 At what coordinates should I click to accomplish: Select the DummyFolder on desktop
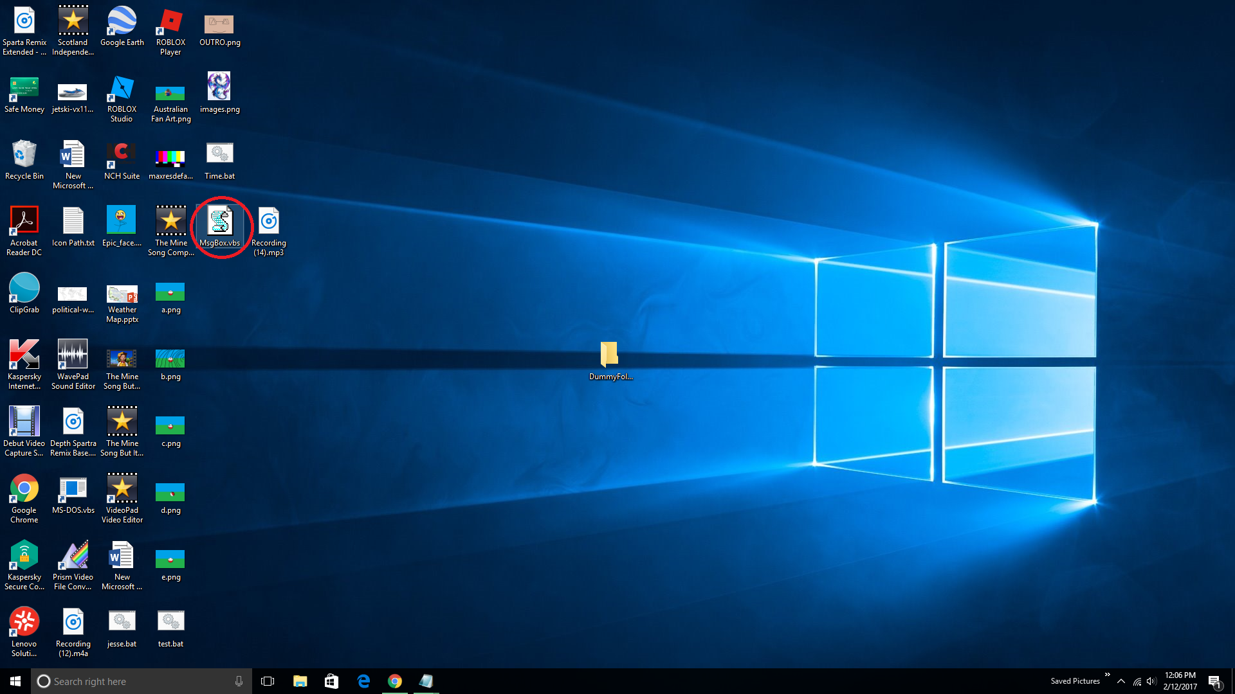610,361
